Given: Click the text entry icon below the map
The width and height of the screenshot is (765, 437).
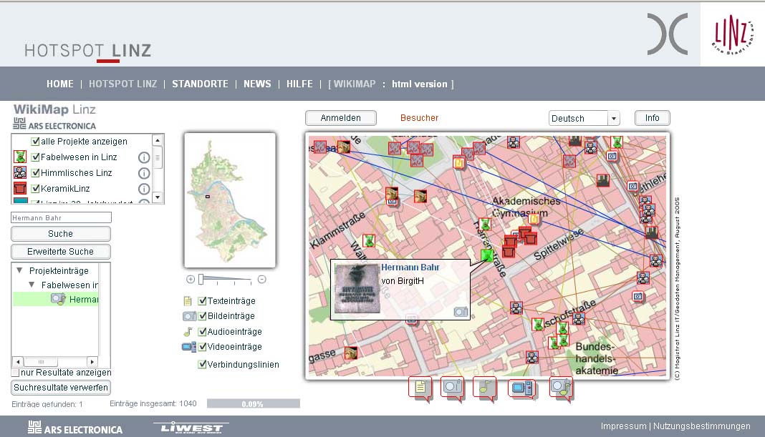Looking at the screenshot, I should pos(420,387).
